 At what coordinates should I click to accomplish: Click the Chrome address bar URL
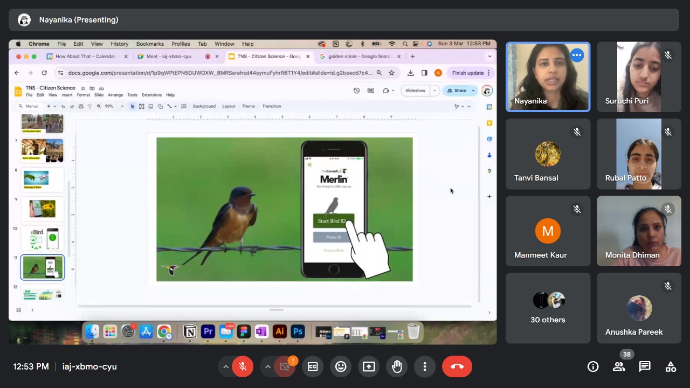tap(220, 73)
